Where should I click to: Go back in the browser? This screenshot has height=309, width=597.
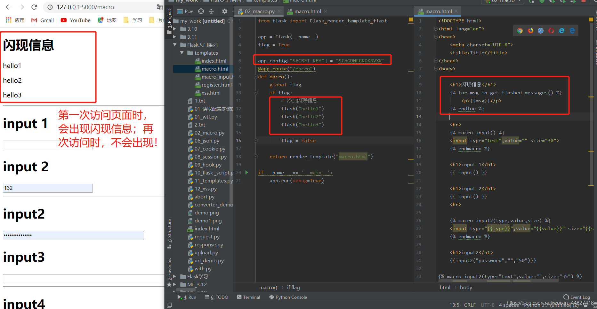9,7
